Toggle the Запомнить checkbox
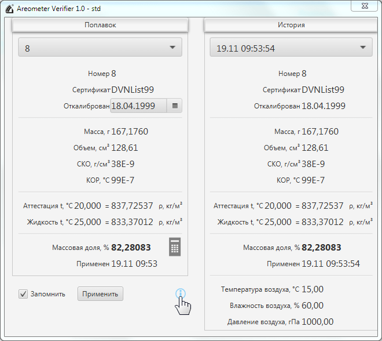Image resolution: width=382 pixels, height=341 pixels. tap(23, 294)
